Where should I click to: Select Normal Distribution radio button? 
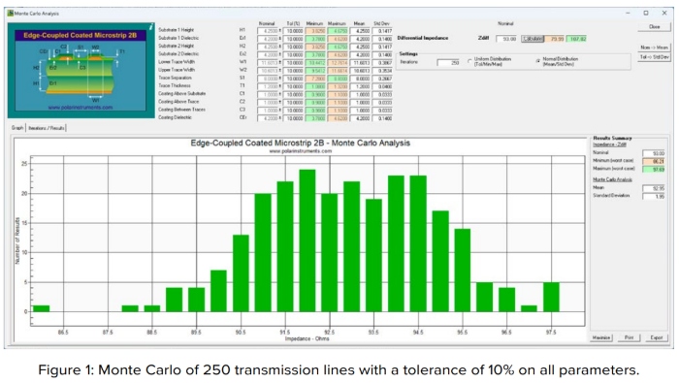coord(537,61)
